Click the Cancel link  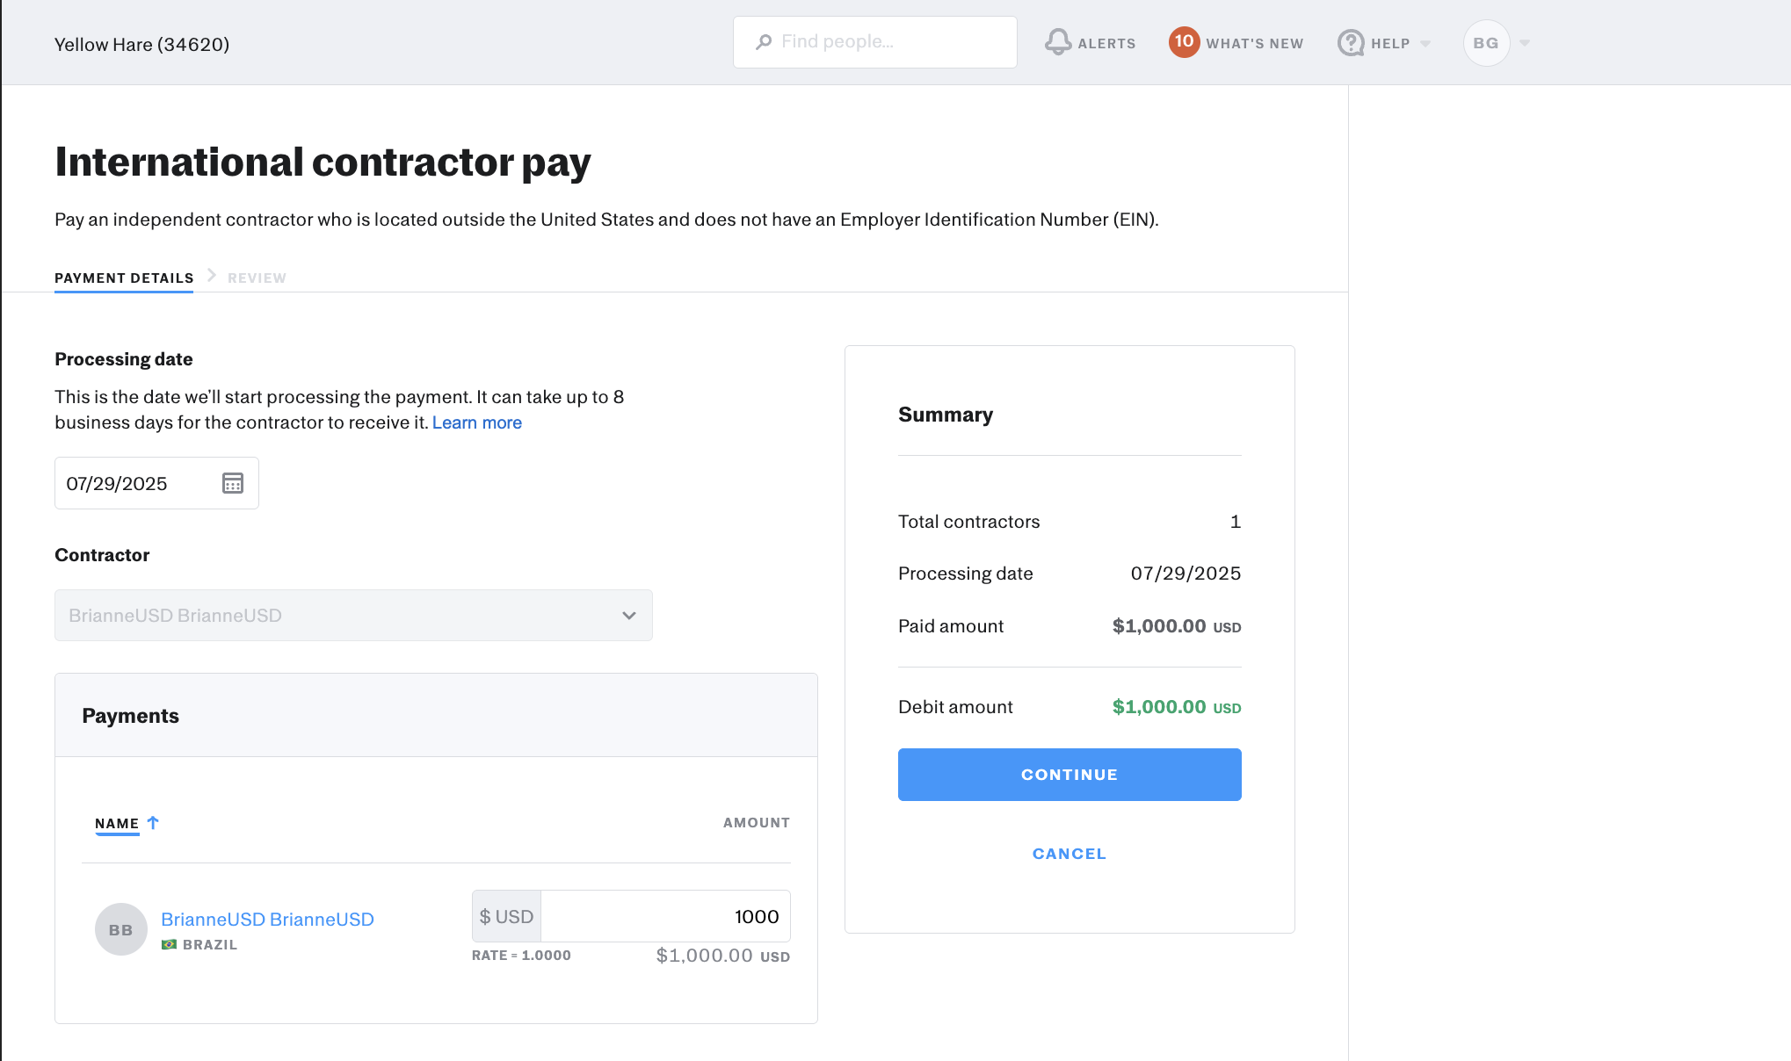pos(1069,854)
